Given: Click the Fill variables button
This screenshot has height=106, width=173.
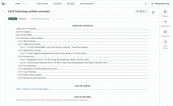Looking at the screenshot, I should pyautogui.click(x=59, y=19).
